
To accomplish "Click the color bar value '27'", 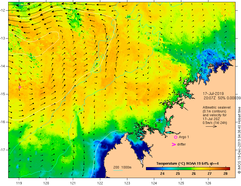I will 210,174.
